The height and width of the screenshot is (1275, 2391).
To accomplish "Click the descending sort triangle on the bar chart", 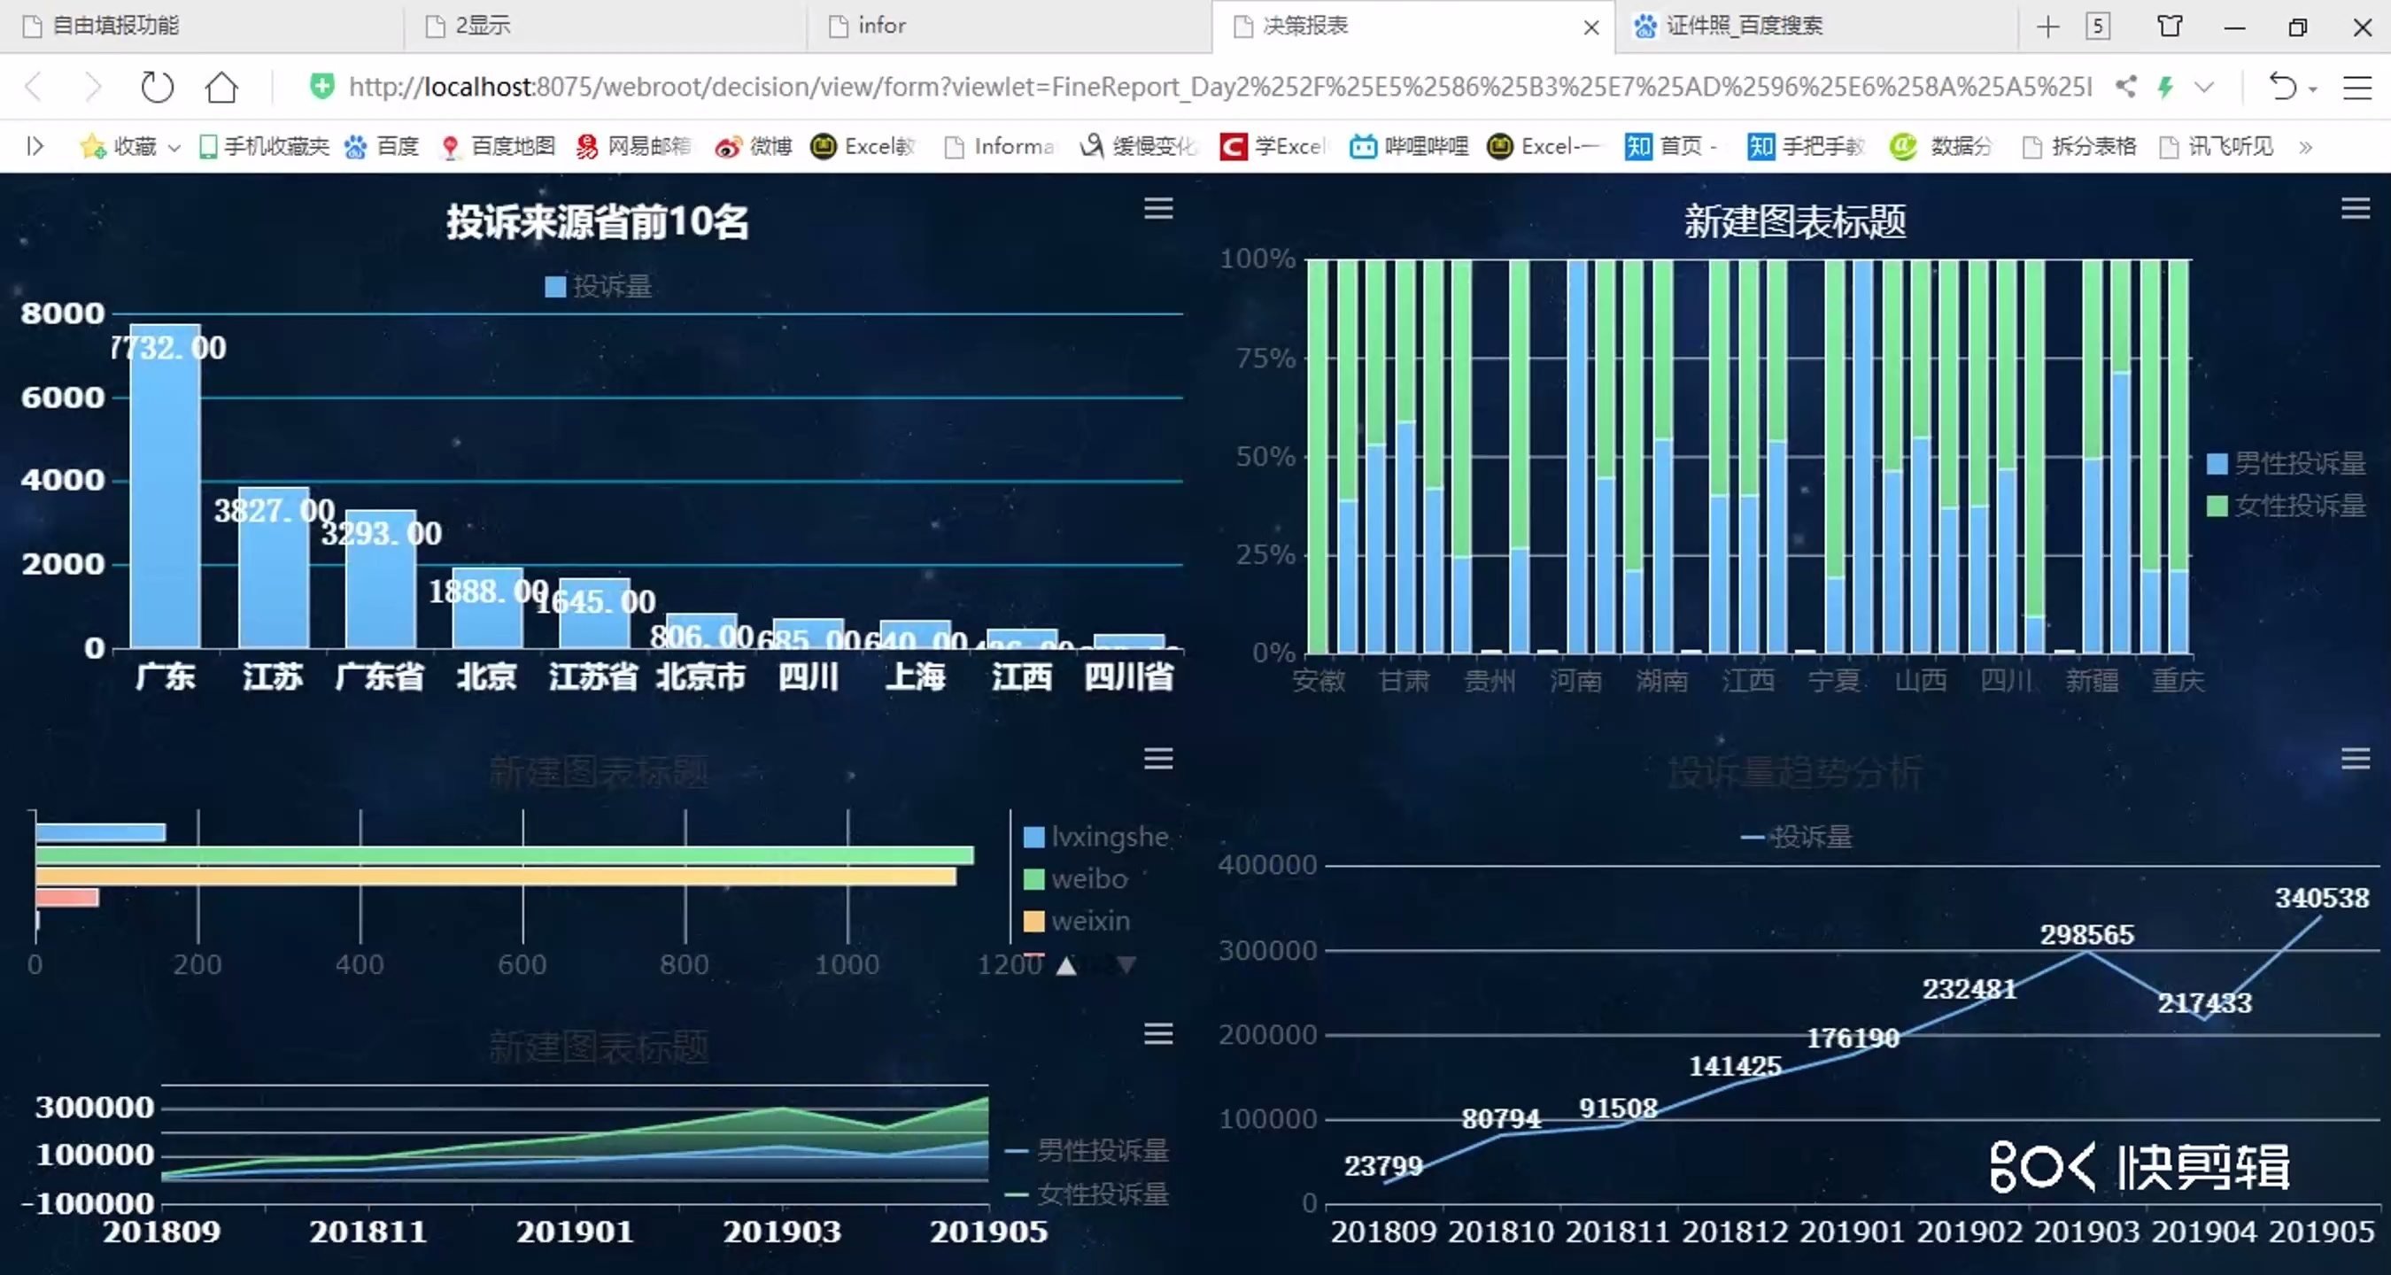I will 1127,966.
